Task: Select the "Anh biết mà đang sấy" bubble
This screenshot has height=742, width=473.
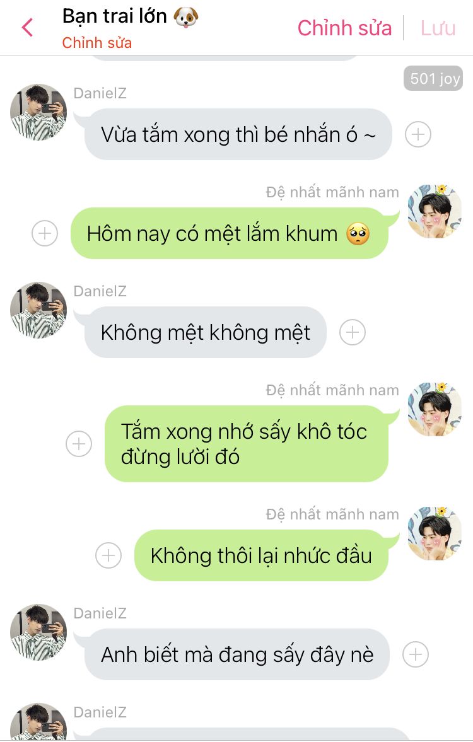Action: [237, 654]
